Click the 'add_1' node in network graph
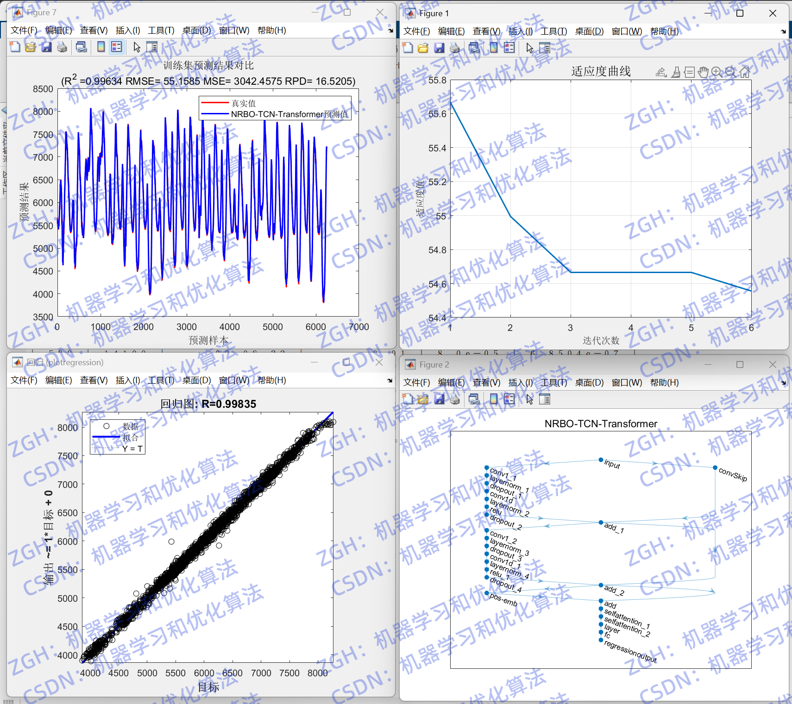Viewport: 792px width, 704px height. 601,523
